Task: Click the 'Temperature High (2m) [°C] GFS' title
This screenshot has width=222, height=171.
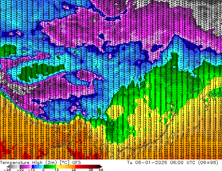Action: click(x=40, y=163)
